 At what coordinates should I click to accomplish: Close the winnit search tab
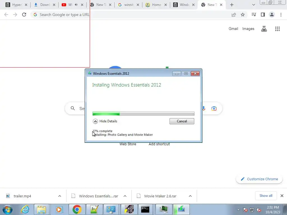pos(138,5)
